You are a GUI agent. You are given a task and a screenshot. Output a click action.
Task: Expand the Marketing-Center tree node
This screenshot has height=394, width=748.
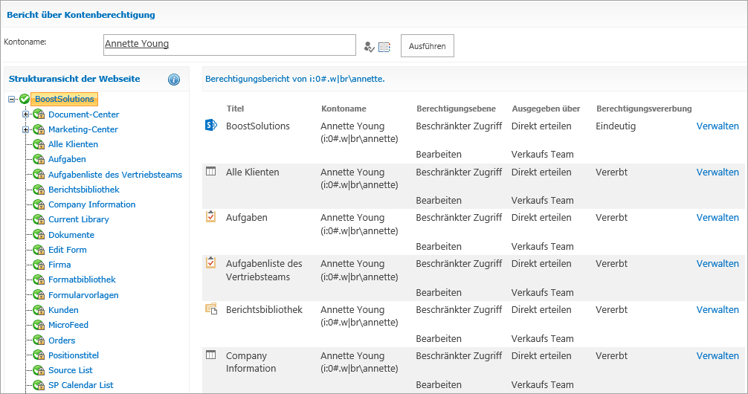point(25,129)
